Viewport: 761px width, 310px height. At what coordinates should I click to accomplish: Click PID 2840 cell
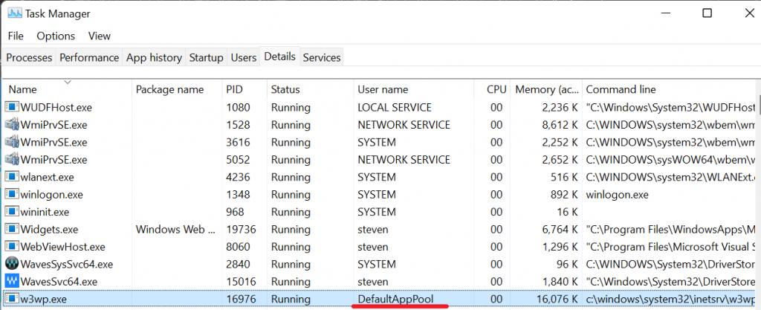pyautogui.click(x=238, y=265)
